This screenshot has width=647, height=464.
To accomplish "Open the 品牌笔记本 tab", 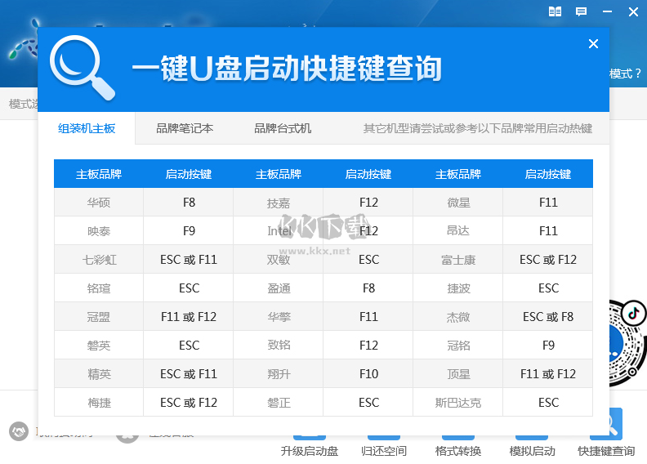I will (185, 128).
